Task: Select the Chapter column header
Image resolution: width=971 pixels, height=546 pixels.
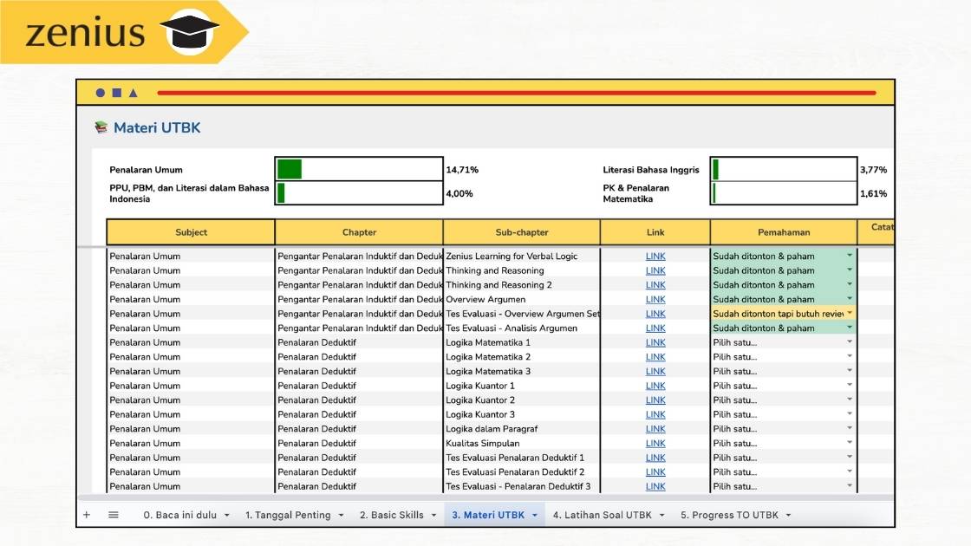Action: pos(359,232)
